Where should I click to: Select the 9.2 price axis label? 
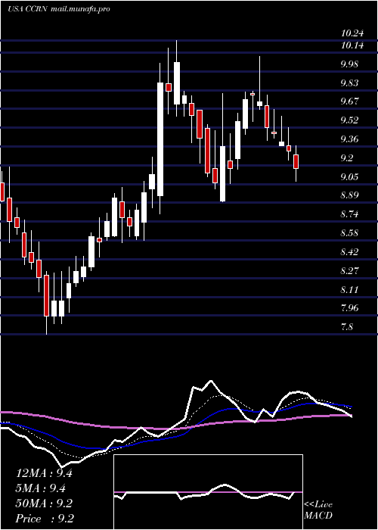point(349,157)
